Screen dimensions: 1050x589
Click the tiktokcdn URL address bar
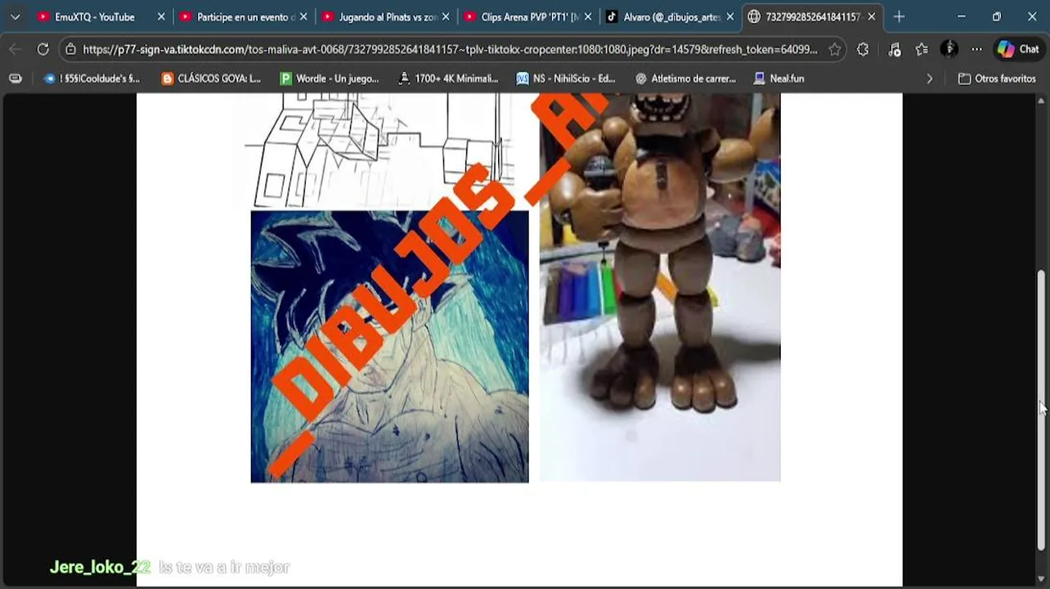click(450, 49)
